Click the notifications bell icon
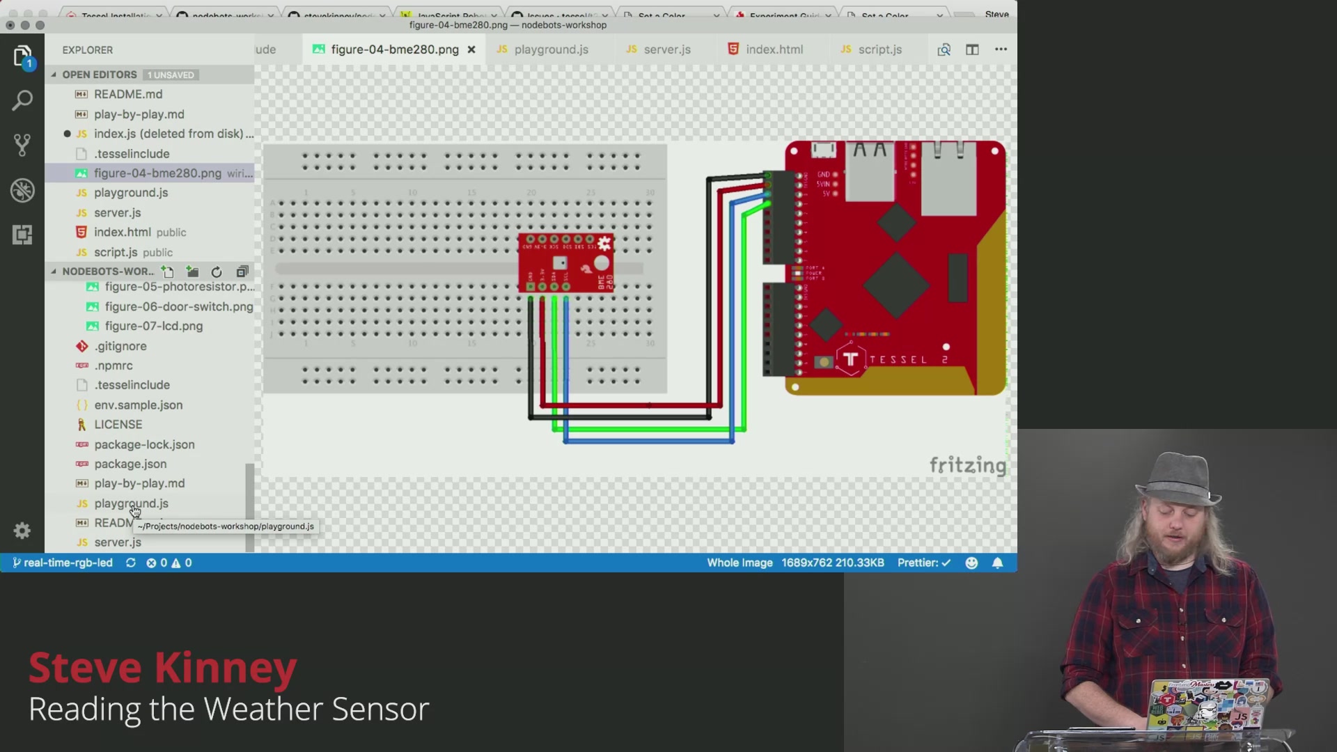The image size is (1337, 752). pos(997,563)
